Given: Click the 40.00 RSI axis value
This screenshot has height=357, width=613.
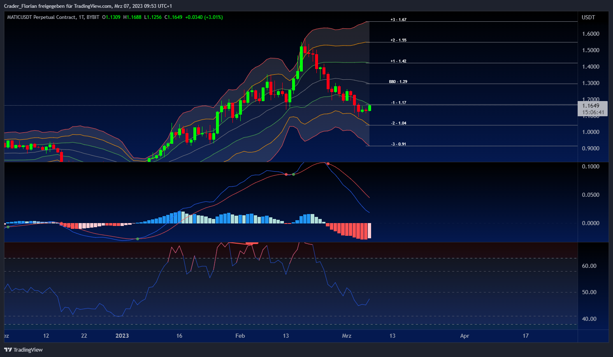Looking at the screenshot, I should coord(589,319).
